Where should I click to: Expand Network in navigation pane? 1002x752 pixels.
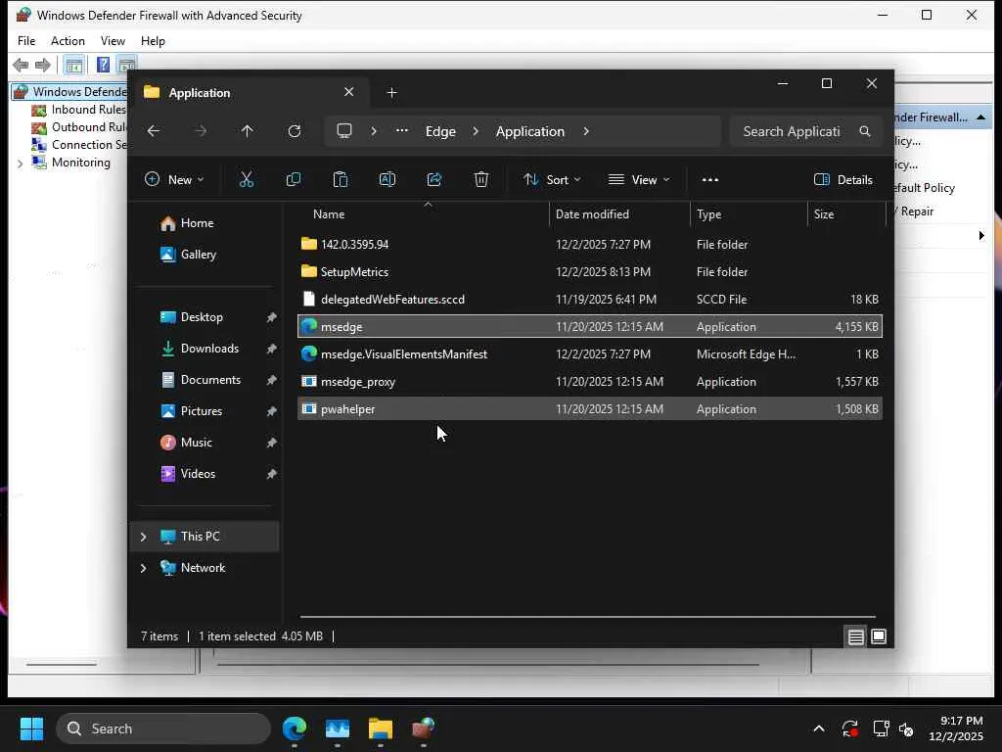click(143, 568)
